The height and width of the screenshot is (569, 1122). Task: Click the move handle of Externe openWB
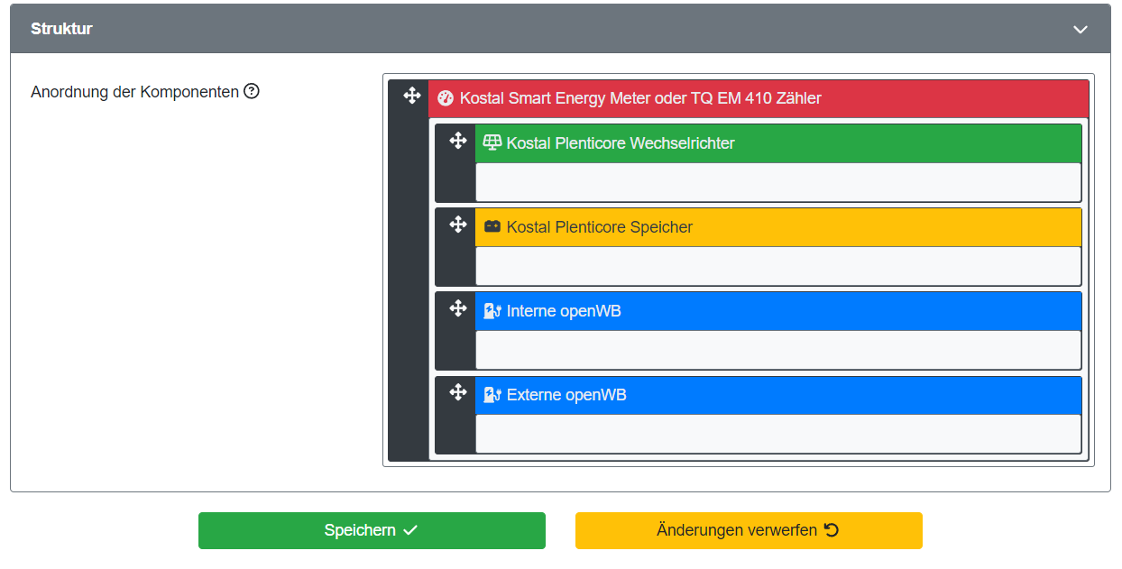[x=458, y=392]
